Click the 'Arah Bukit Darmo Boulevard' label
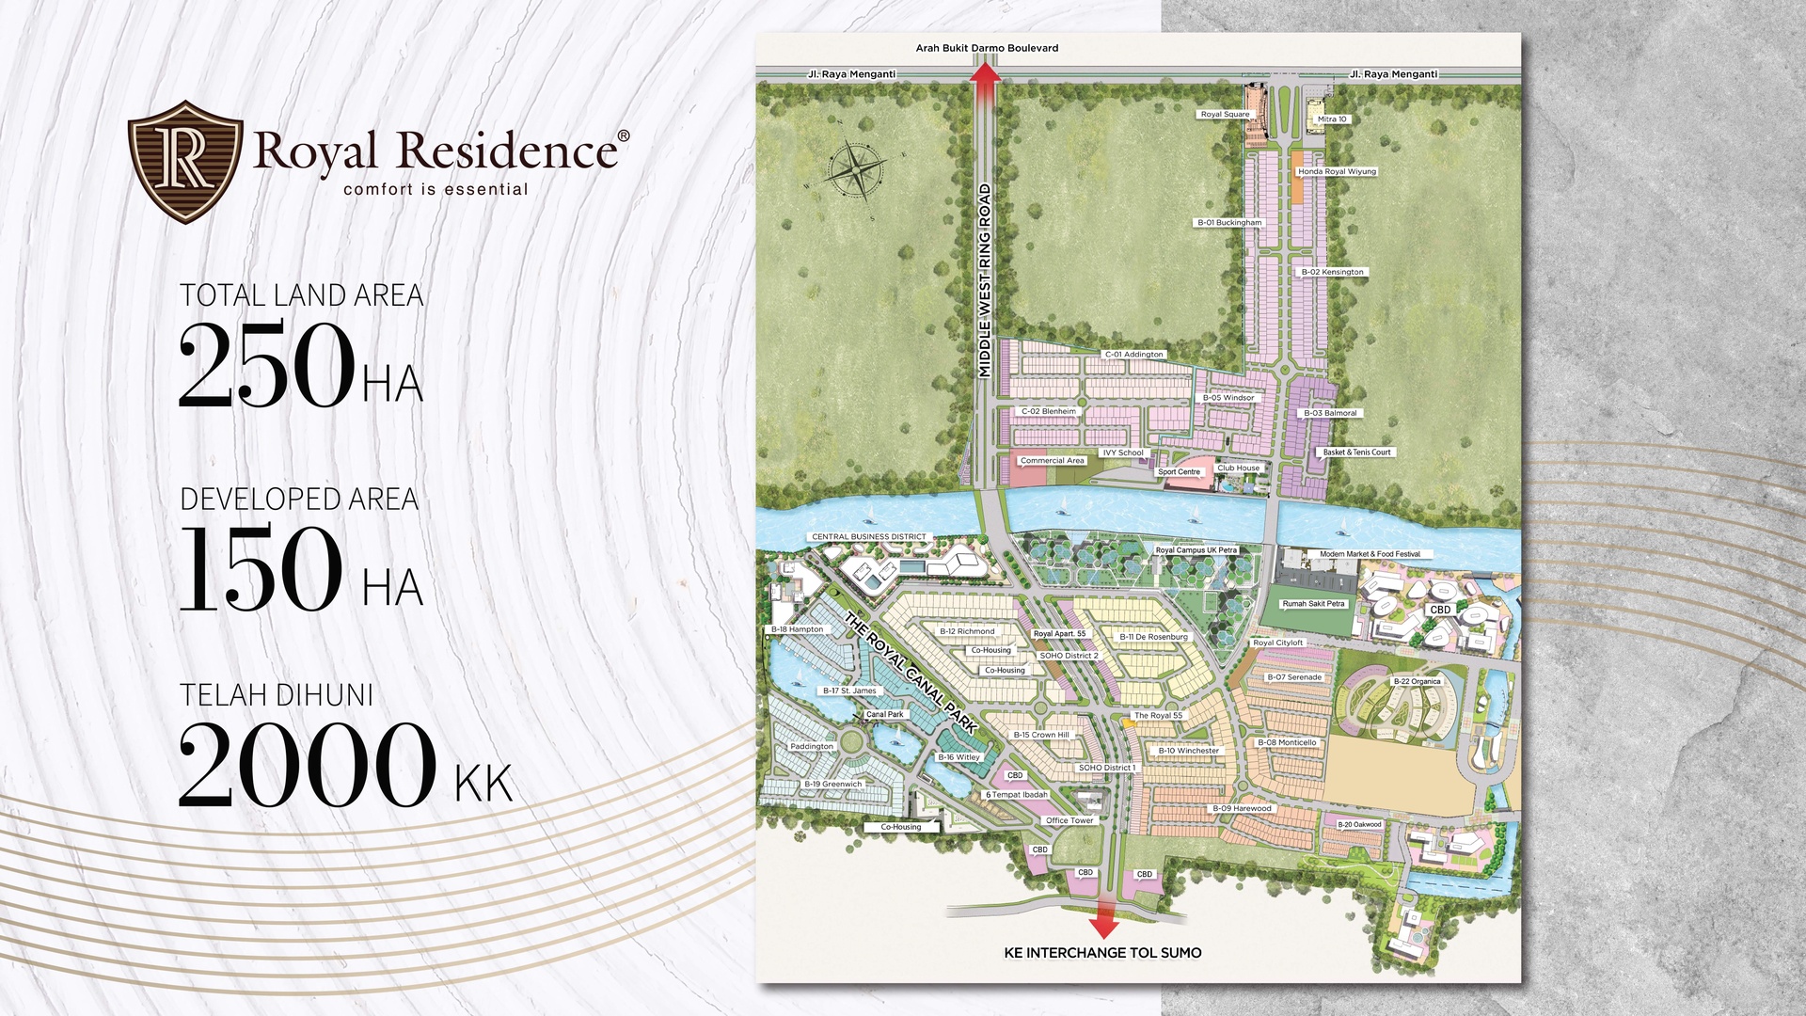 (987, 48)
